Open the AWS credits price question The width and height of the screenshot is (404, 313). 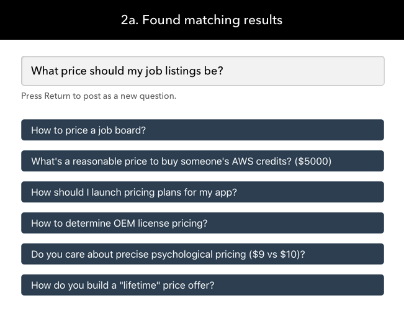click(x=202, y=161)
